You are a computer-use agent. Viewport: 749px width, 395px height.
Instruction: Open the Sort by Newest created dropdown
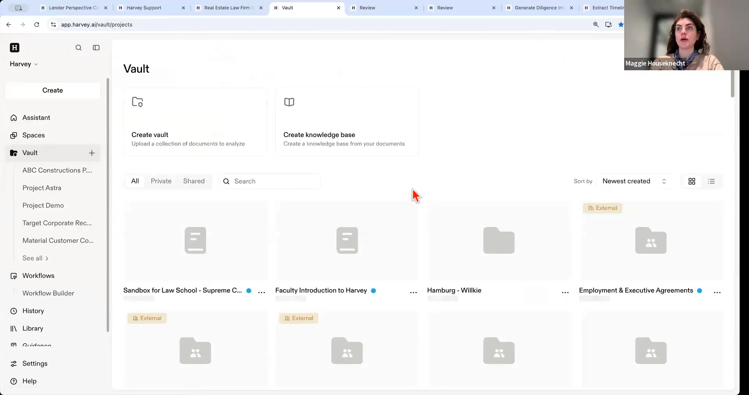pos(634,181)
